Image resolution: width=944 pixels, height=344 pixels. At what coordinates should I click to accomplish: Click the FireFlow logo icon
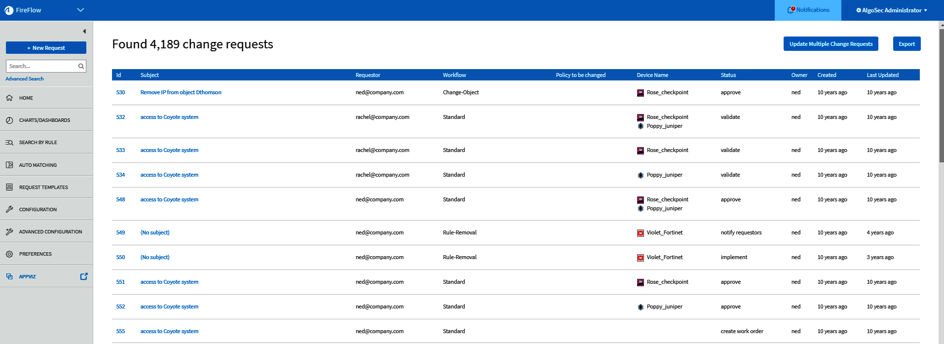coord(9,10)
